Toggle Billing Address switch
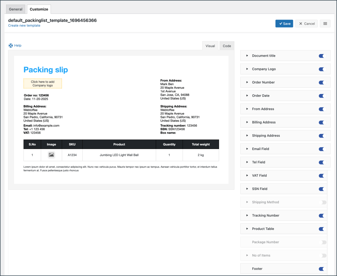 (x=323, y=123)
